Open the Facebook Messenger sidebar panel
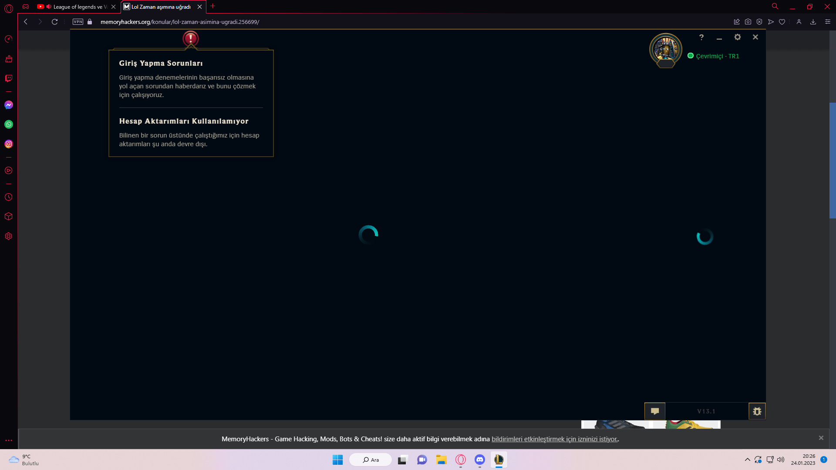The height and width of the screenshot is (470, 836). tap(9, 105)
